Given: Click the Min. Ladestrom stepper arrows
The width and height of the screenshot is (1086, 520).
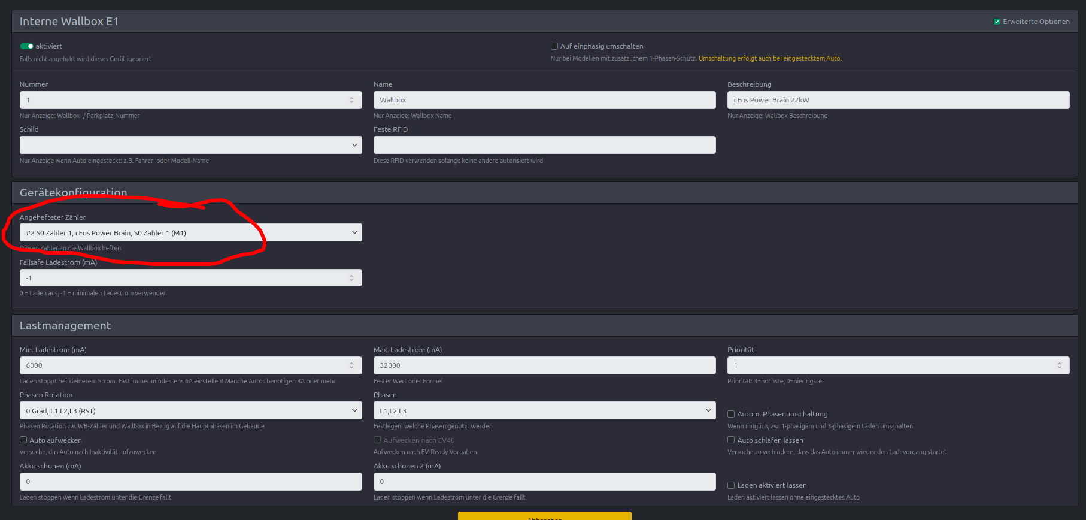Looking at the screenshot, I should pyautogui.click(x=351, y=365).
